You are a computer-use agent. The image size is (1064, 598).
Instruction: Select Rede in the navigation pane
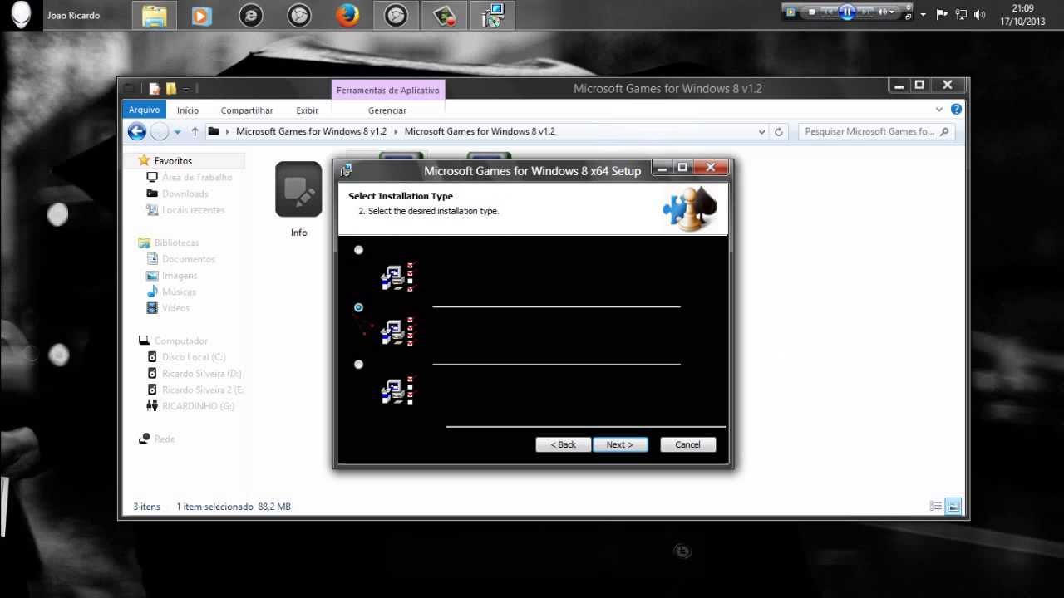[x=164, y=439]
